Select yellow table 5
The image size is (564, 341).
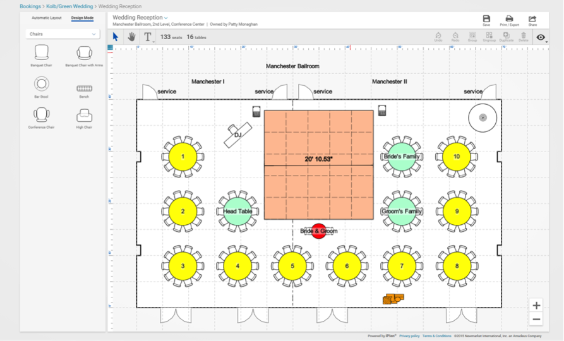point(292,266)
